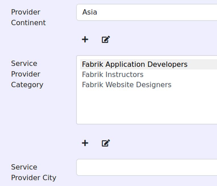Click the edit icon below Provider Continent
Screen dimensions: 217x186
[x=106, y=39]
